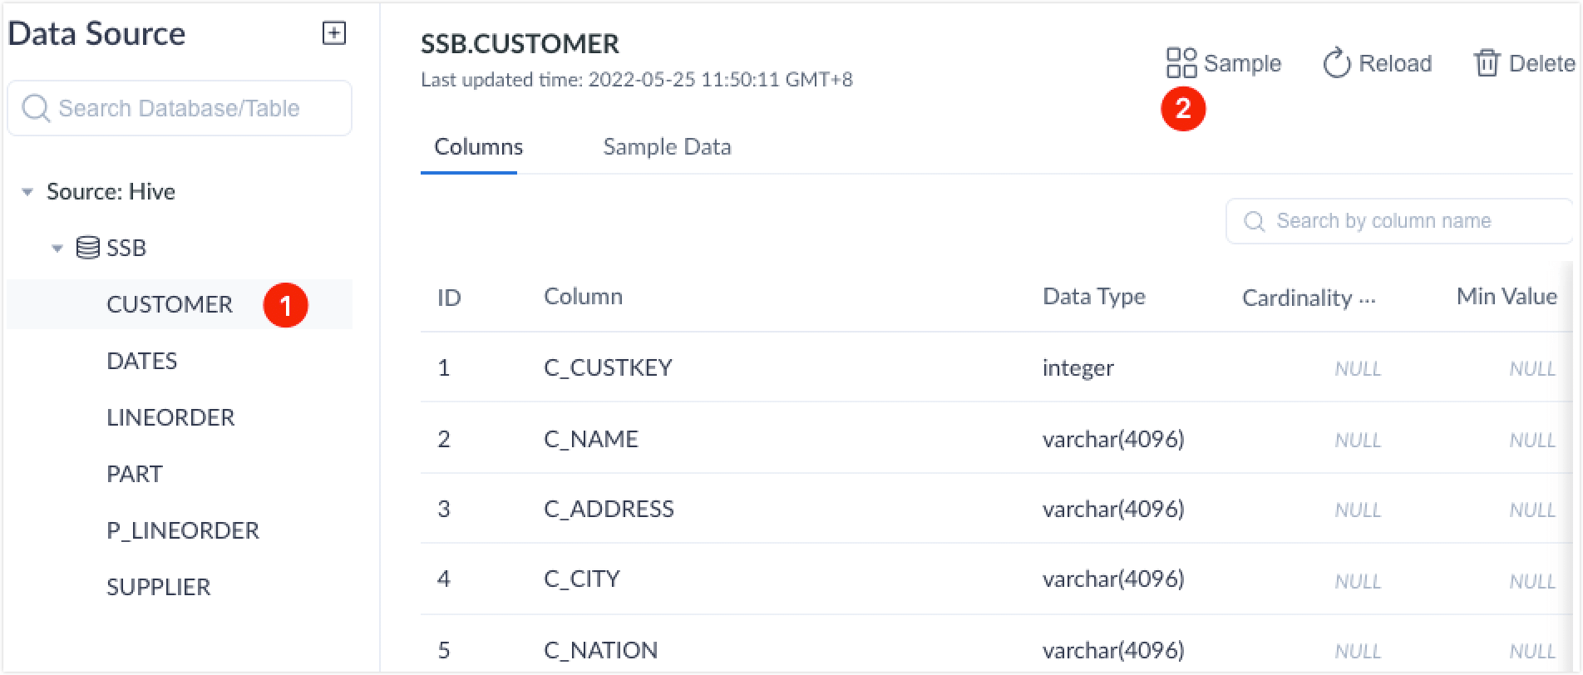Select the PART table
The width and height of the screenshot is (1583, 675).
[135, 474]
